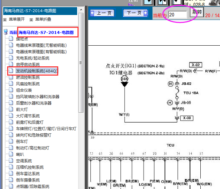Open 挡风玻璃刮水器和洗涤器 diagram
This screenshot has width=220, height=189.
point(37,97)
